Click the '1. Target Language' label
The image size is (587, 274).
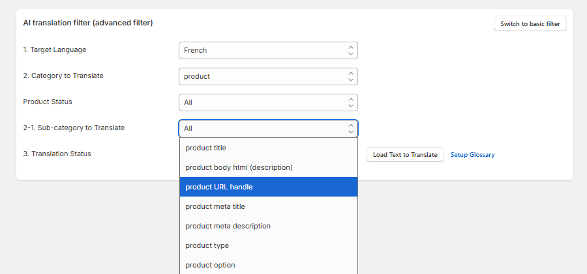[54, 49]
